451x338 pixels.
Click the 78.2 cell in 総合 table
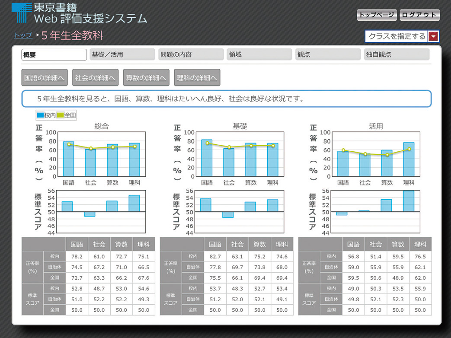[x=77, y=256]
